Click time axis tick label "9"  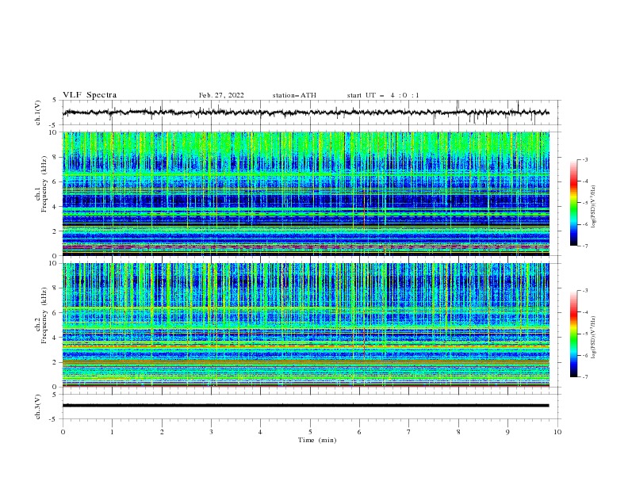click(507, 432)
